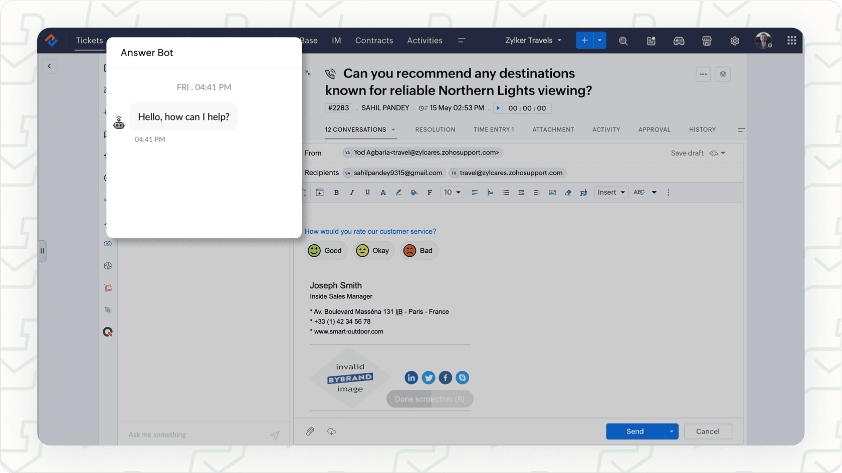Image resolution: width=842 pixels, height=473 pixels.
Task: Click the attach file paperclip icon
Action: pyautogui.click(x=310, y=431)
